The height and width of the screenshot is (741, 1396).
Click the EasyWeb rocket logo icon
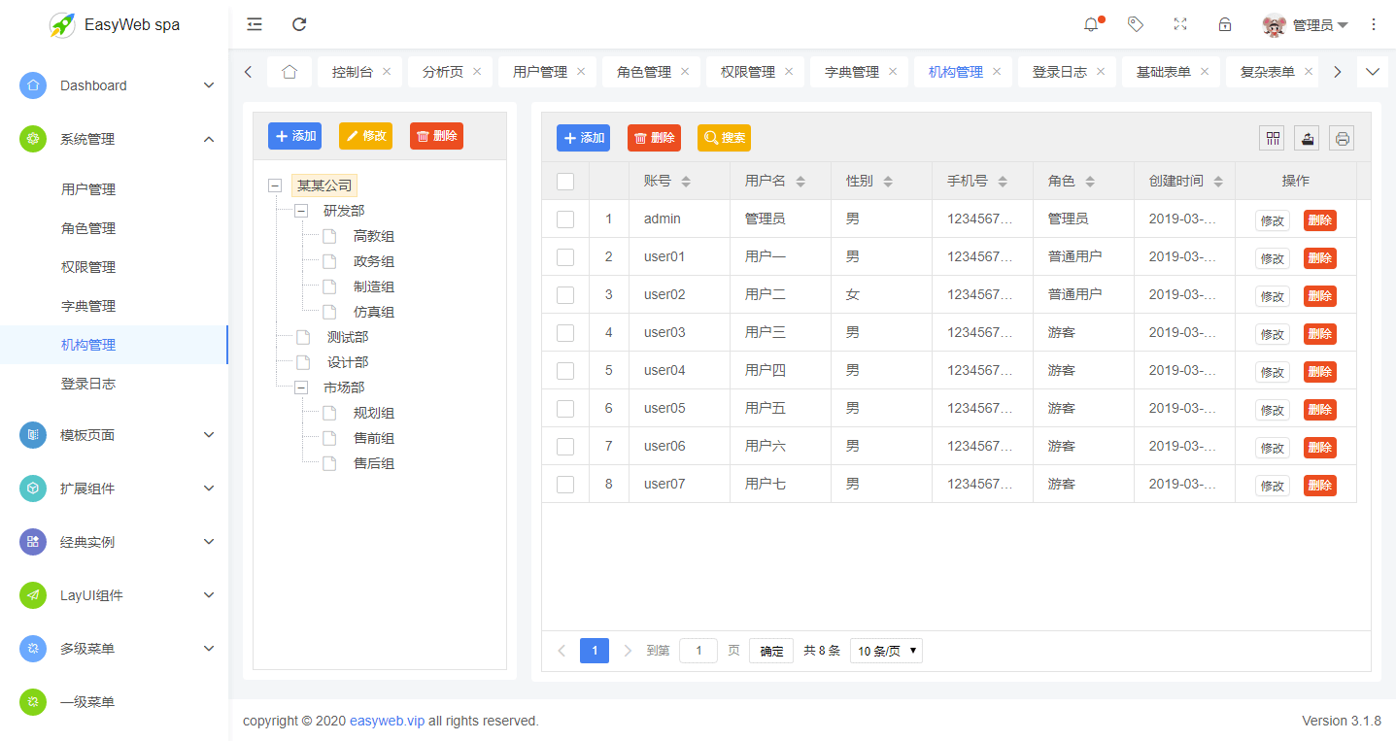pos(63,25)
